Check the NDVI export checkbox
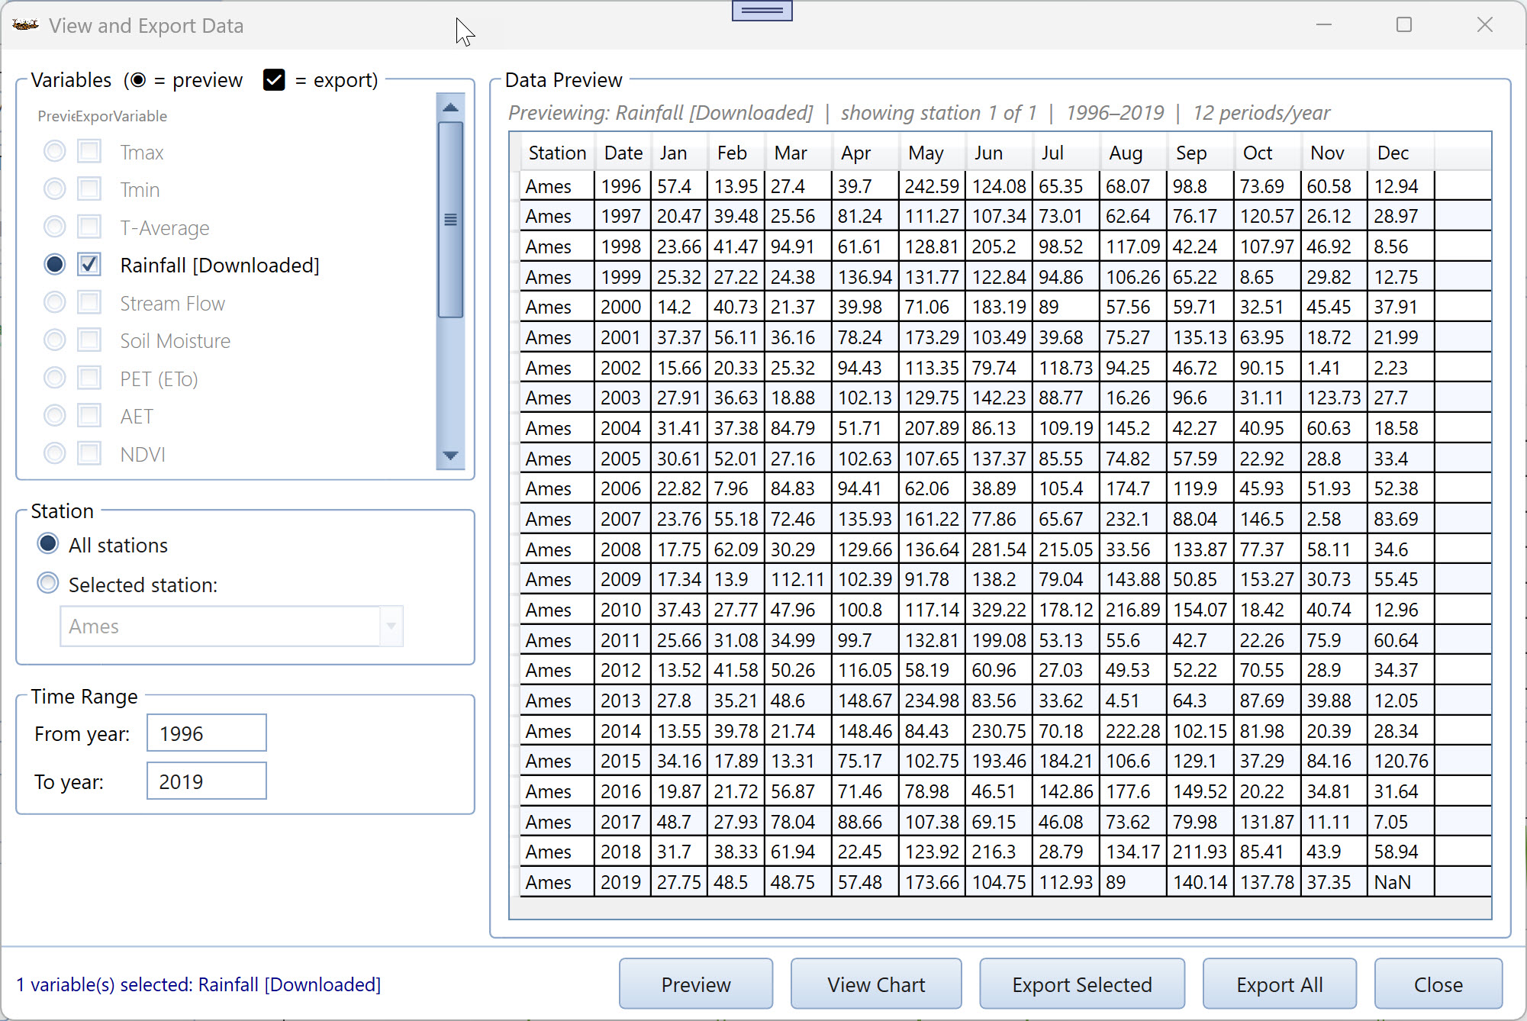 pos(89,453)
